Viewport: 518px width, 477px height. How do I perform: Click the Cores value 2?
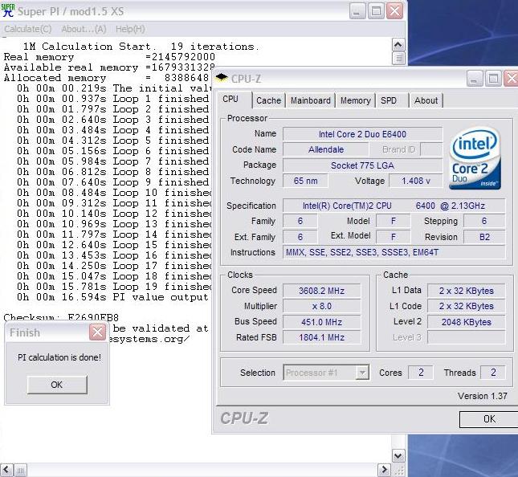[x=421, y=373]
